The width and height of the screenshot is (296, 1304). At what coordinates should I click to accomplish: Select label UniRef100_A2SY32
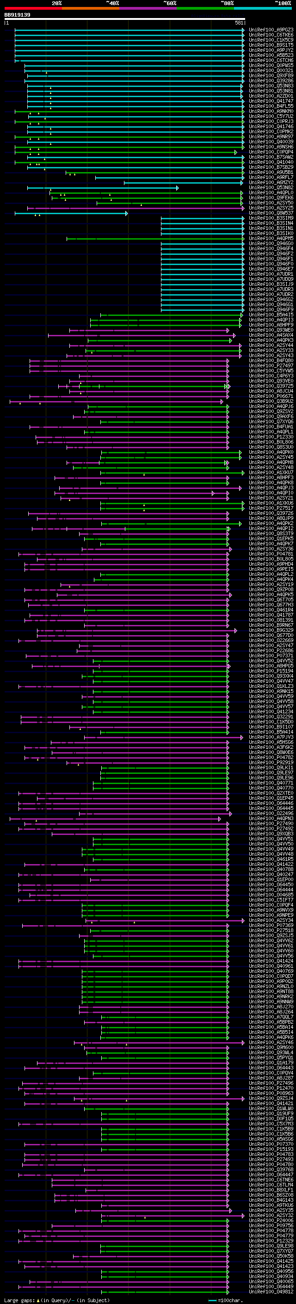click(271, 1215)
